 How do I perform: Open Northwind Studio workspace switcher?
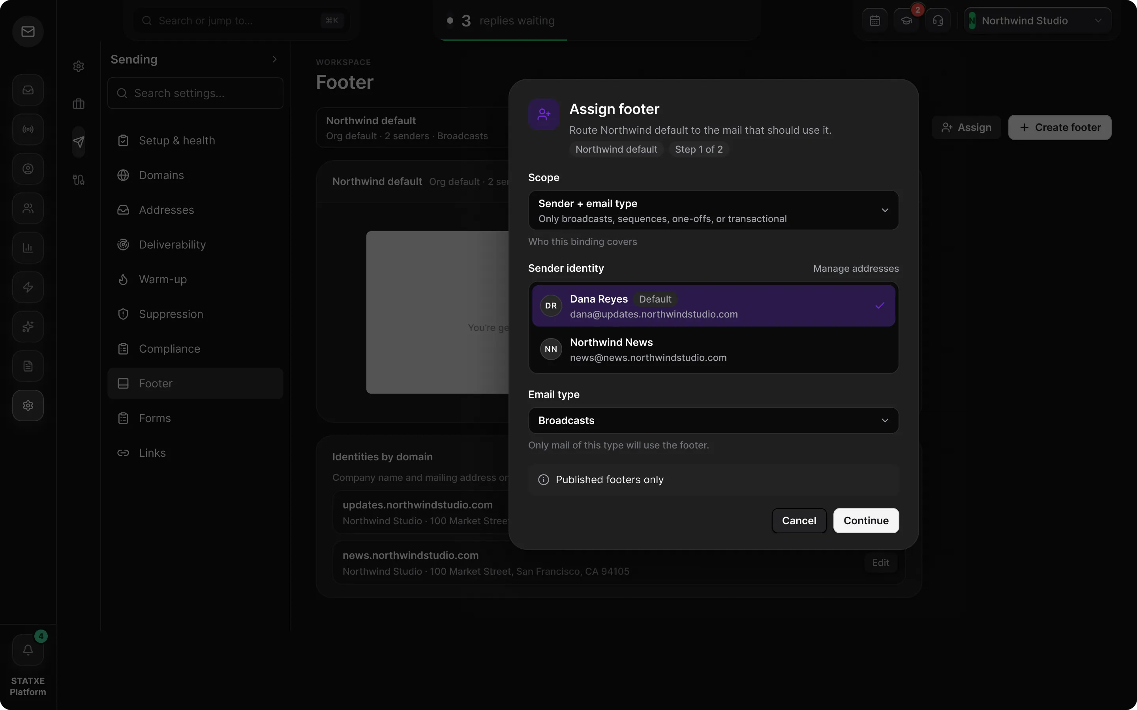click(1038, 21)
